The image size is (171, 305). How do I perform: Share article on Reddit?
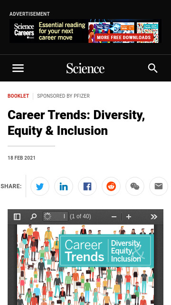(111, 186)
